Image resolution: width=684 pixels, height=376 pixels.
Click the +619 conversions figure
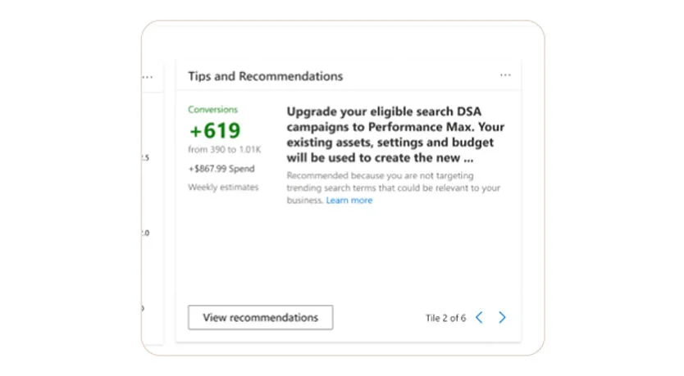click(x=215, y=130)
